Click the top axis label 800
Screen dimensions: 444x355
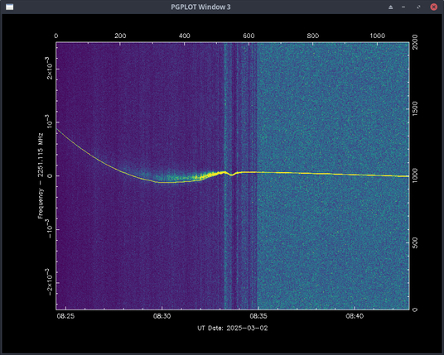click(x=313, y=36)
